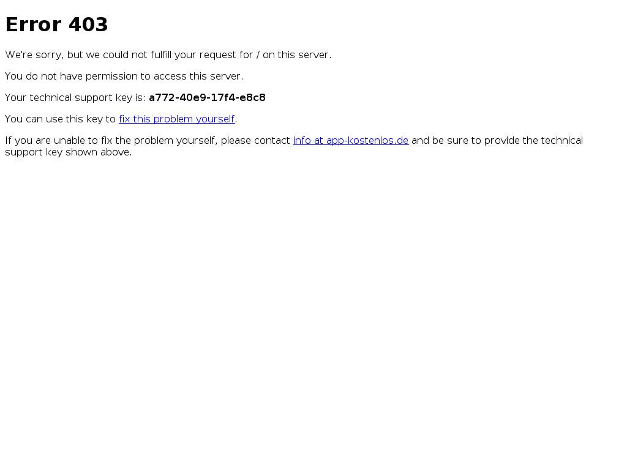Click the "If you are unable to fix" text

point(59,141)
